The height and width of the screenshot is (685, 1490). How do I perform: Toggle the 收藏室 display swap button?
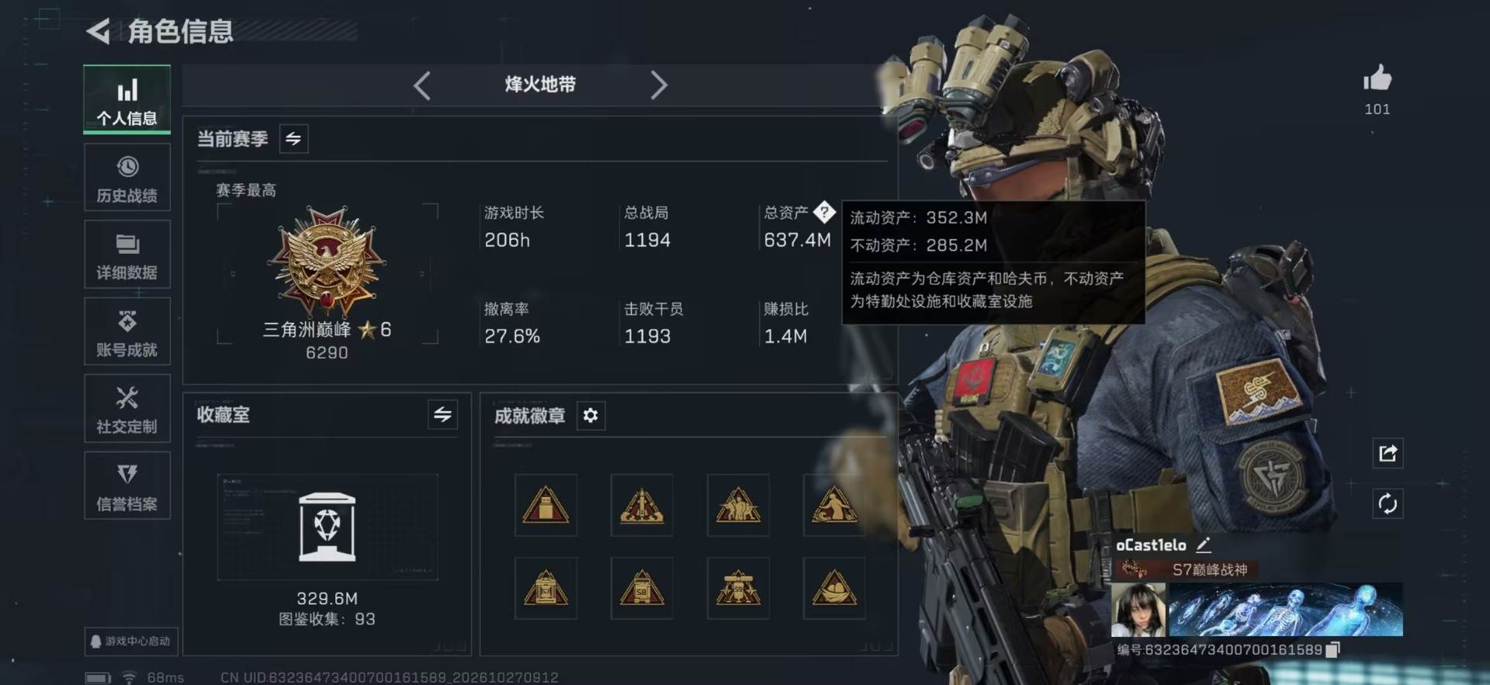(442, 414)
